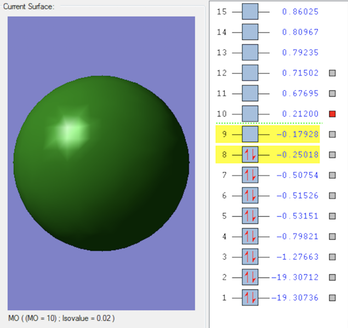
Task: Click the Current Surface heading
Action: pyautogui.click(x=28, y=7)
